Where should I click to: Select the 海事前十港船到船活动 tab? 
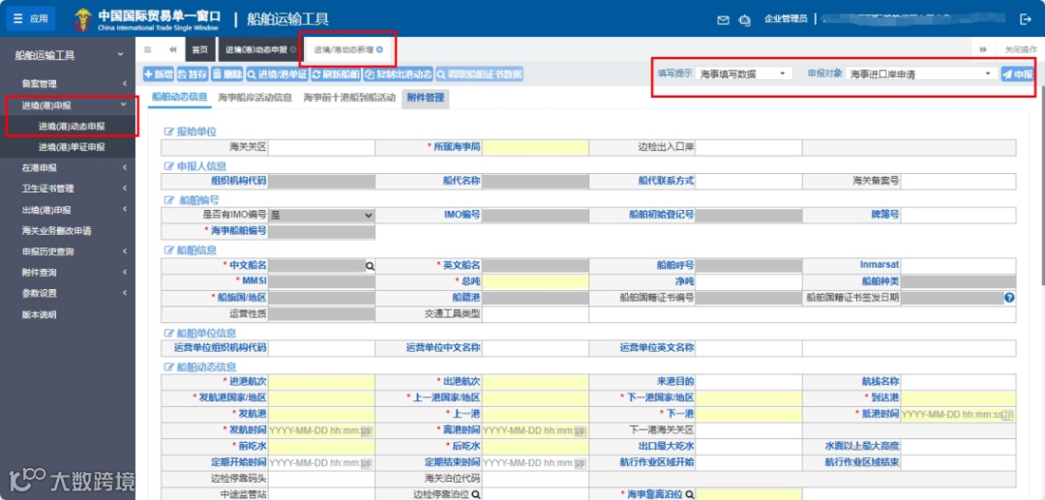[349, 98]
